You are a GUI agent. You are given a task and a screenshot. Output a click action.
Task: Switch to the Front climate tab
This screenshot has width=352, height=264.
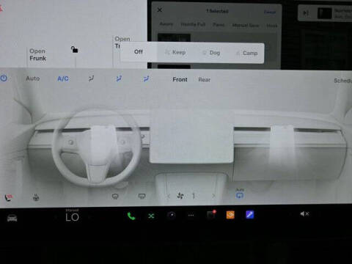[180, 79]
